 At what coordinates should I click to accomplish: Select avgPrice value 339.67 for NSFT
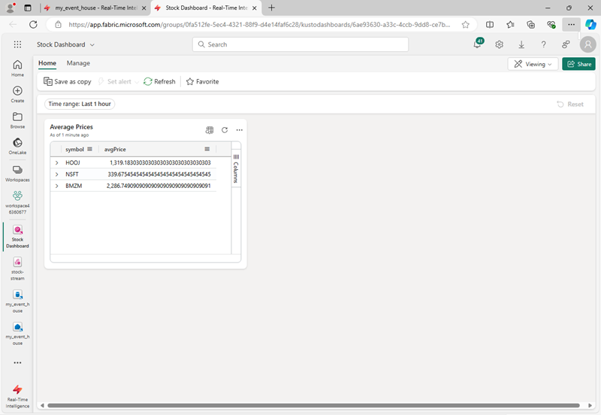(159, 174)
